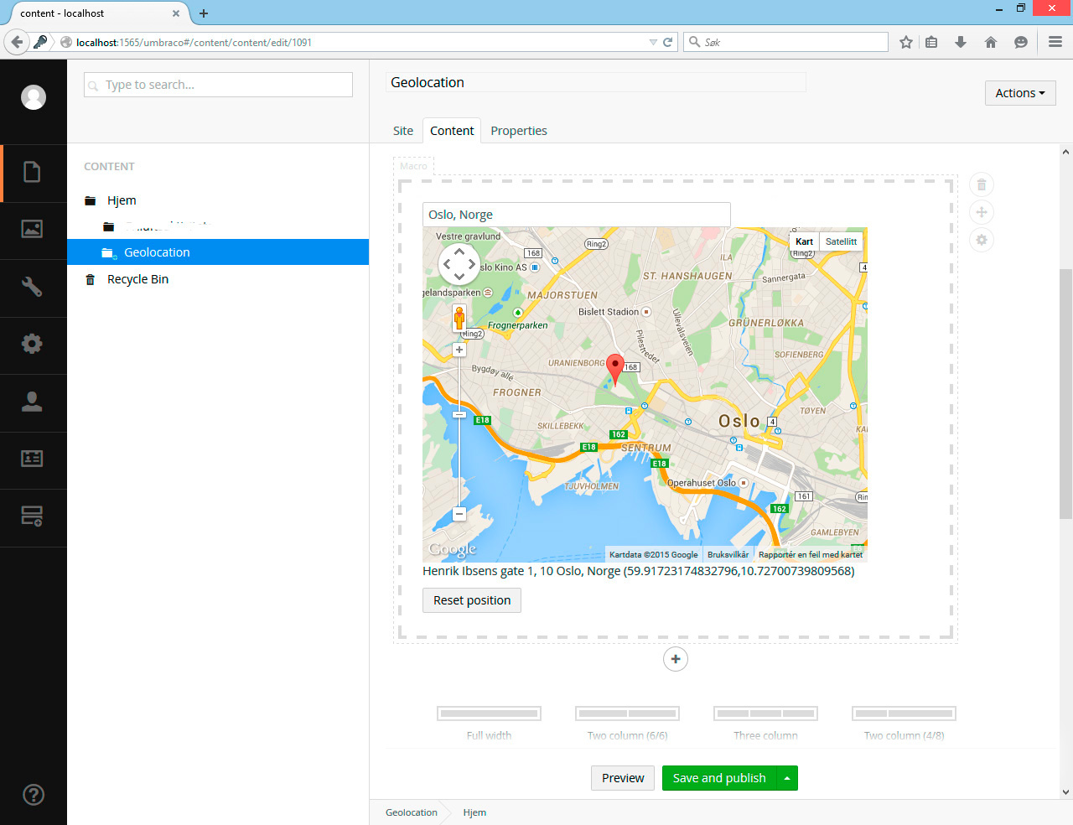This screenshot has height=825, width=1073.
Task: Open the browser chat smiley icon
Action: click(x=1021, y=42)
